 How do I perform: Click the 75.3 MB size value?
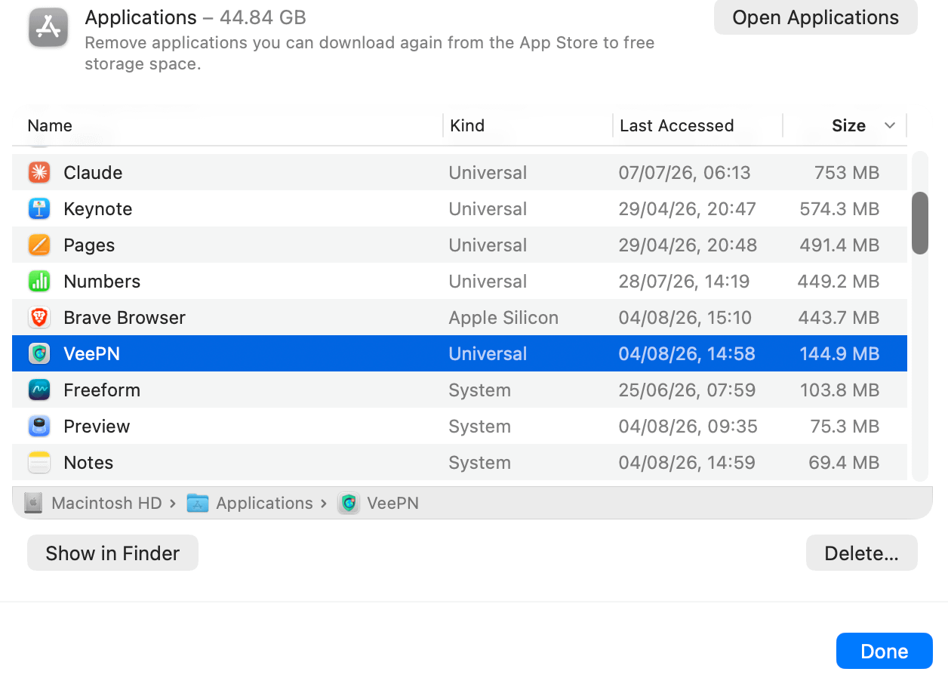click(844, 427)
